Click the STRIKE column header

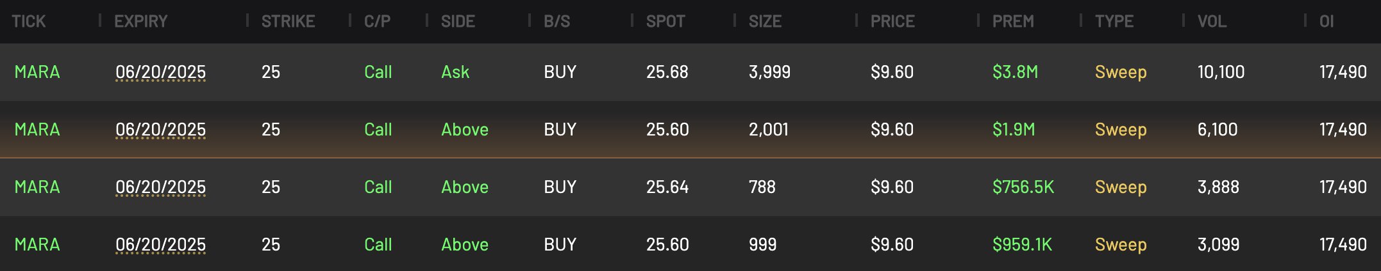[288, 22]
